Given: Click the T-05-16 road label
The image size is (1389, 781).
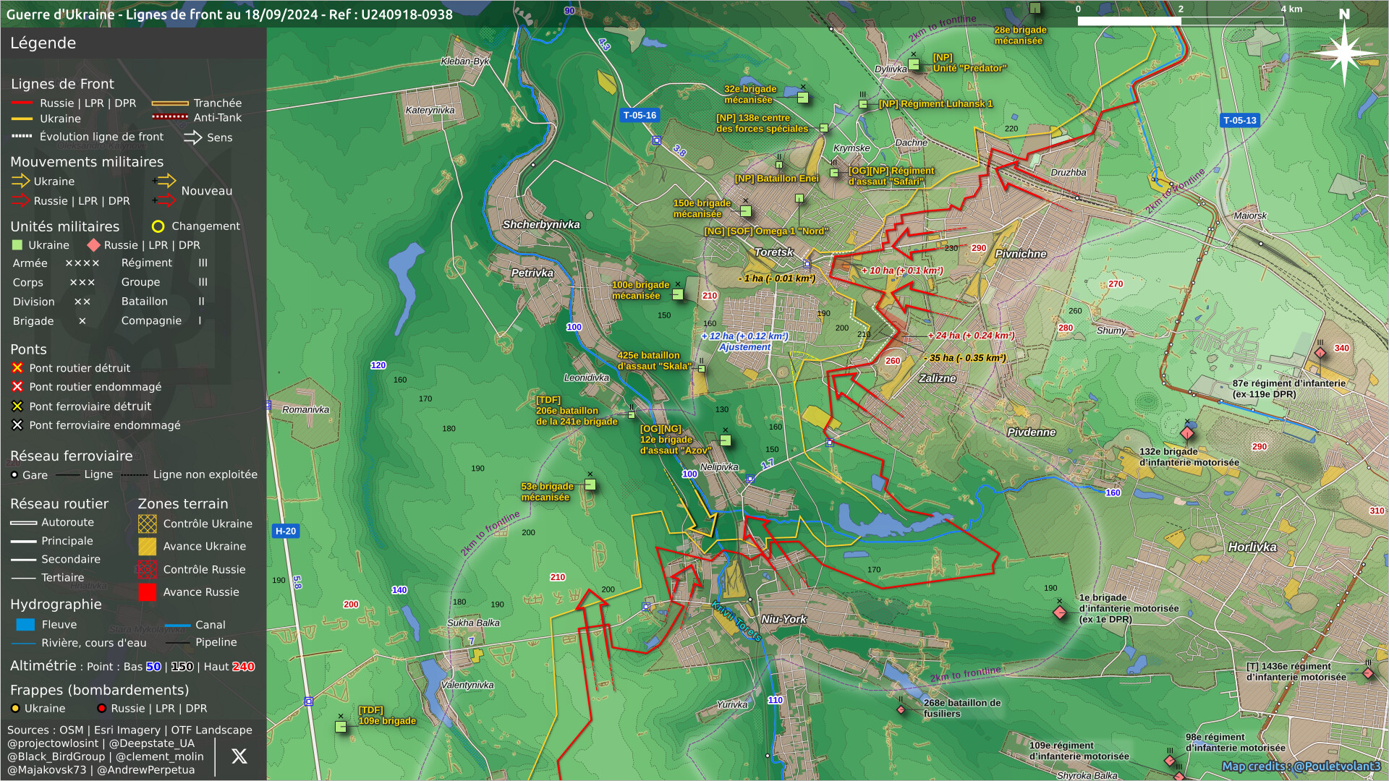Looking at the screenshot, I should [x=640, y=115].
